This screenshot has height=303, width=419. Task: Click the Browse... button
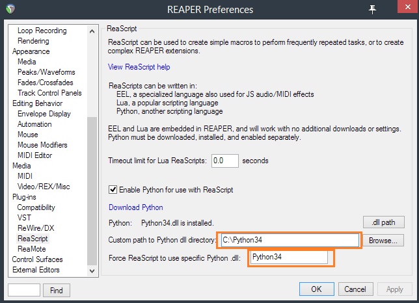[x=383, y=241]
